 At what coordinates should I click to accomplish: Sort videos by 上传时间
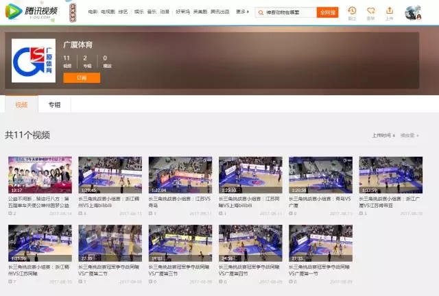pyautogui.click(x=381, y=135)
